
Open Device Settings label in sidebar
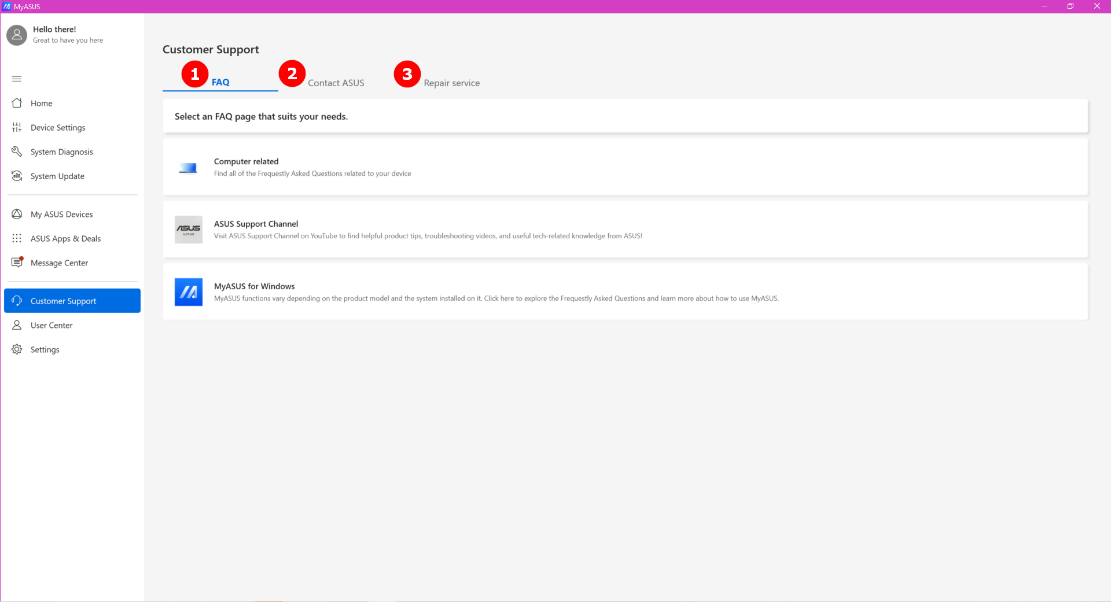tap(58, 128)
